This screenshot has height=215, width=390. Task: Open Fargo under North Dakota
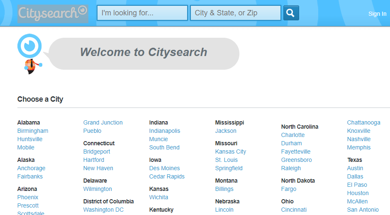click(289, 189)
